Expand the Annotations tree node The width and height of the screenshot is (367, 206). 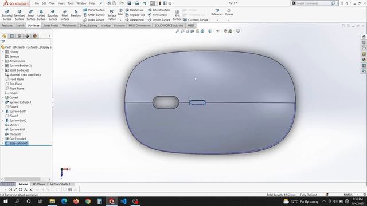[2, 61]
